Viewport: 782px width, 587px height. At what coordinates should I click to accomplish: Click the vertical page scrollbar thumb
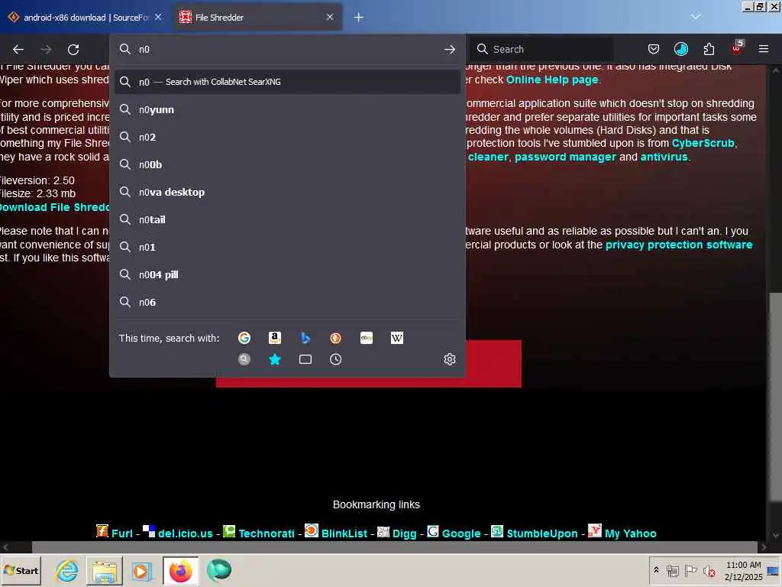click(775, 397)
